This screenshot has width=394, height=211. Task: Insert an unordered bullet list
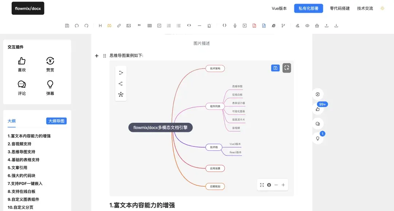click(x=178, y=26)
